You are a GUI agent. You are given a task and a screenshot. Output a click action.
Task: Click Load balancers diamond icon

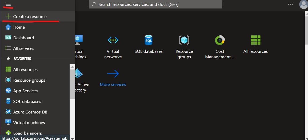point(8,133)
